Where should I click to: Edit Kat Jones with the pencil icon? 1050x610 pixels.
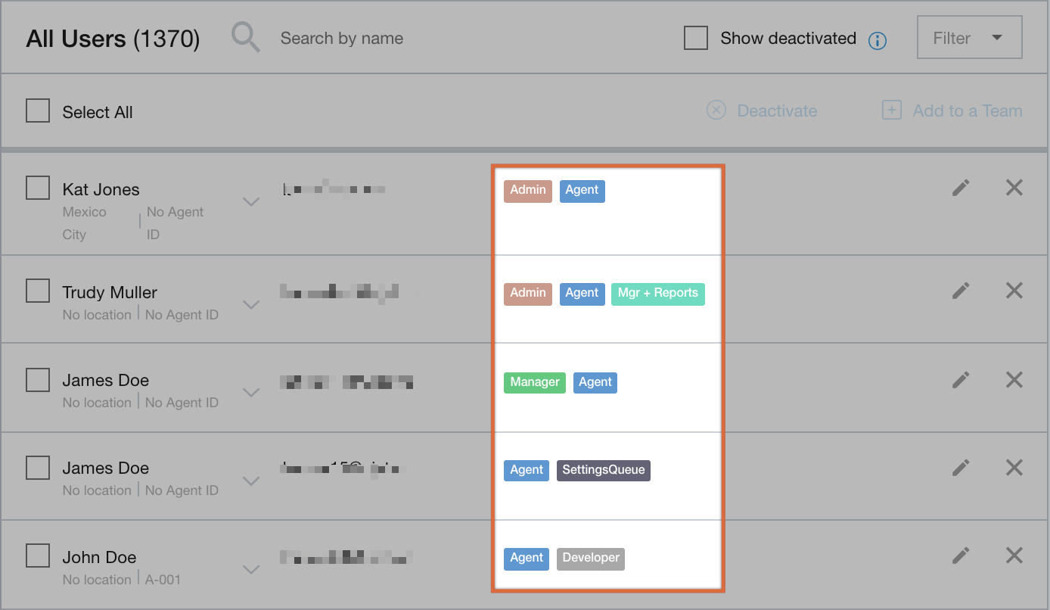[961, 187]
